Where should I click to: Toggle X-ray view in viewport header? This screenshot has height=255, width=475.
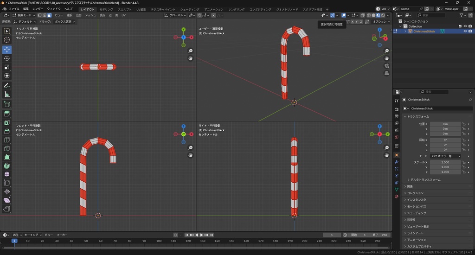pyautogui.click(x=363, y=15)
